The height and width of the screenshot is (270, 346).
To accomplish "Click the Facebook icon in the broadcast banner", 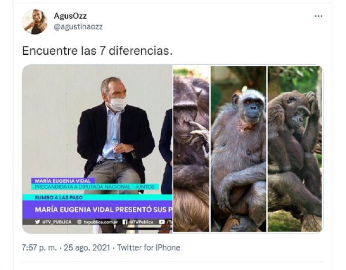I will 125,222.
